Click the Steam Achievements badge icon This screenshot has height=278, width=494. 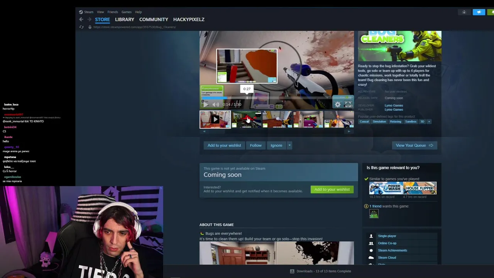pyautogui.click(x=371, y=250)
